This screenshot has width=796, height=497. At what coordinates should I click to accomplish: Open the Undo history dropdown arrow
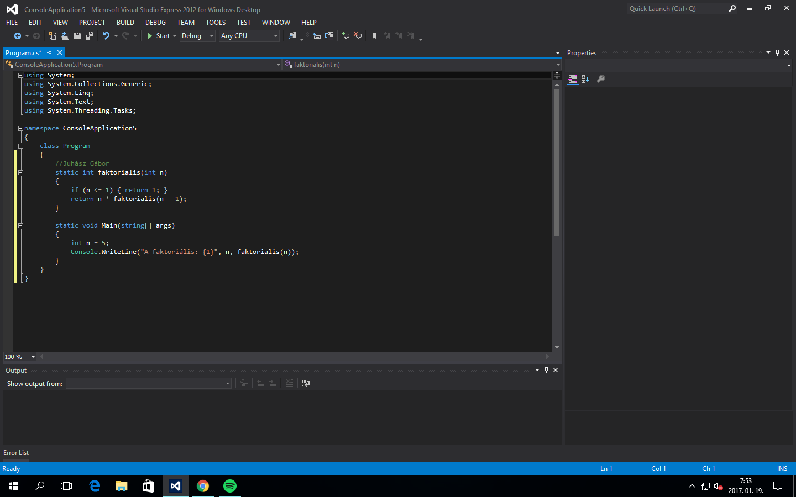point(116,36)
